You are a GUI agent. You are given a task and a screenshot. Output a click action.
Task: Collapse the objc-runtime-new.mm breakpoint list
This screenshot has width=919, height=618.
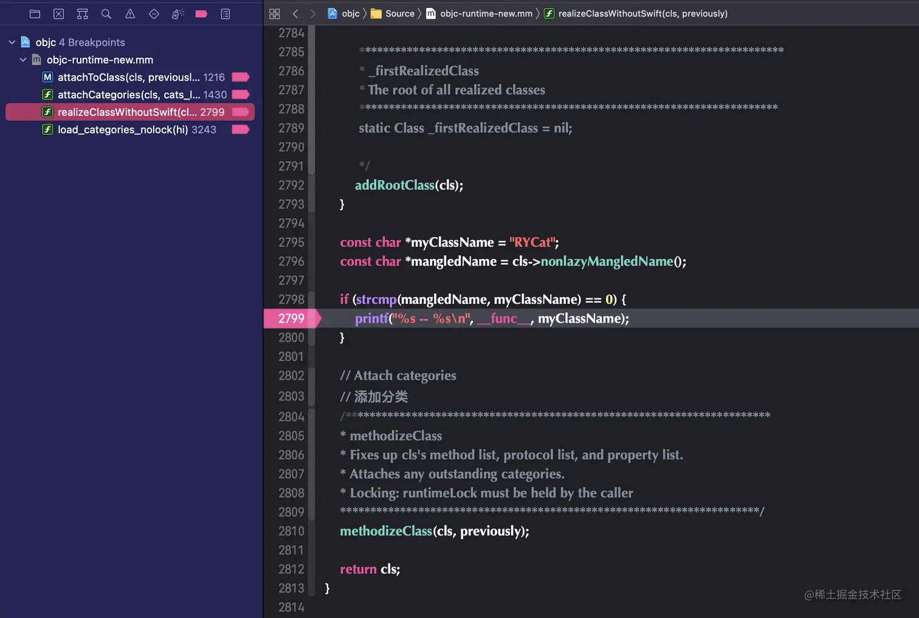[22, 60]
